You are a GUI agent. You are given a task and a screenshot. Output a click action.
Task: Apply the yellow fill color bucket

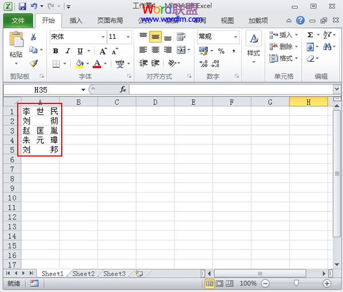tap(79, 64)
